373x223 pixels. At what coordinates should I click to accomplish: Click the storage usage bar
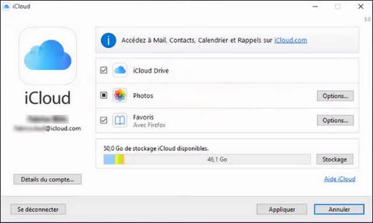tap(207, 160)
